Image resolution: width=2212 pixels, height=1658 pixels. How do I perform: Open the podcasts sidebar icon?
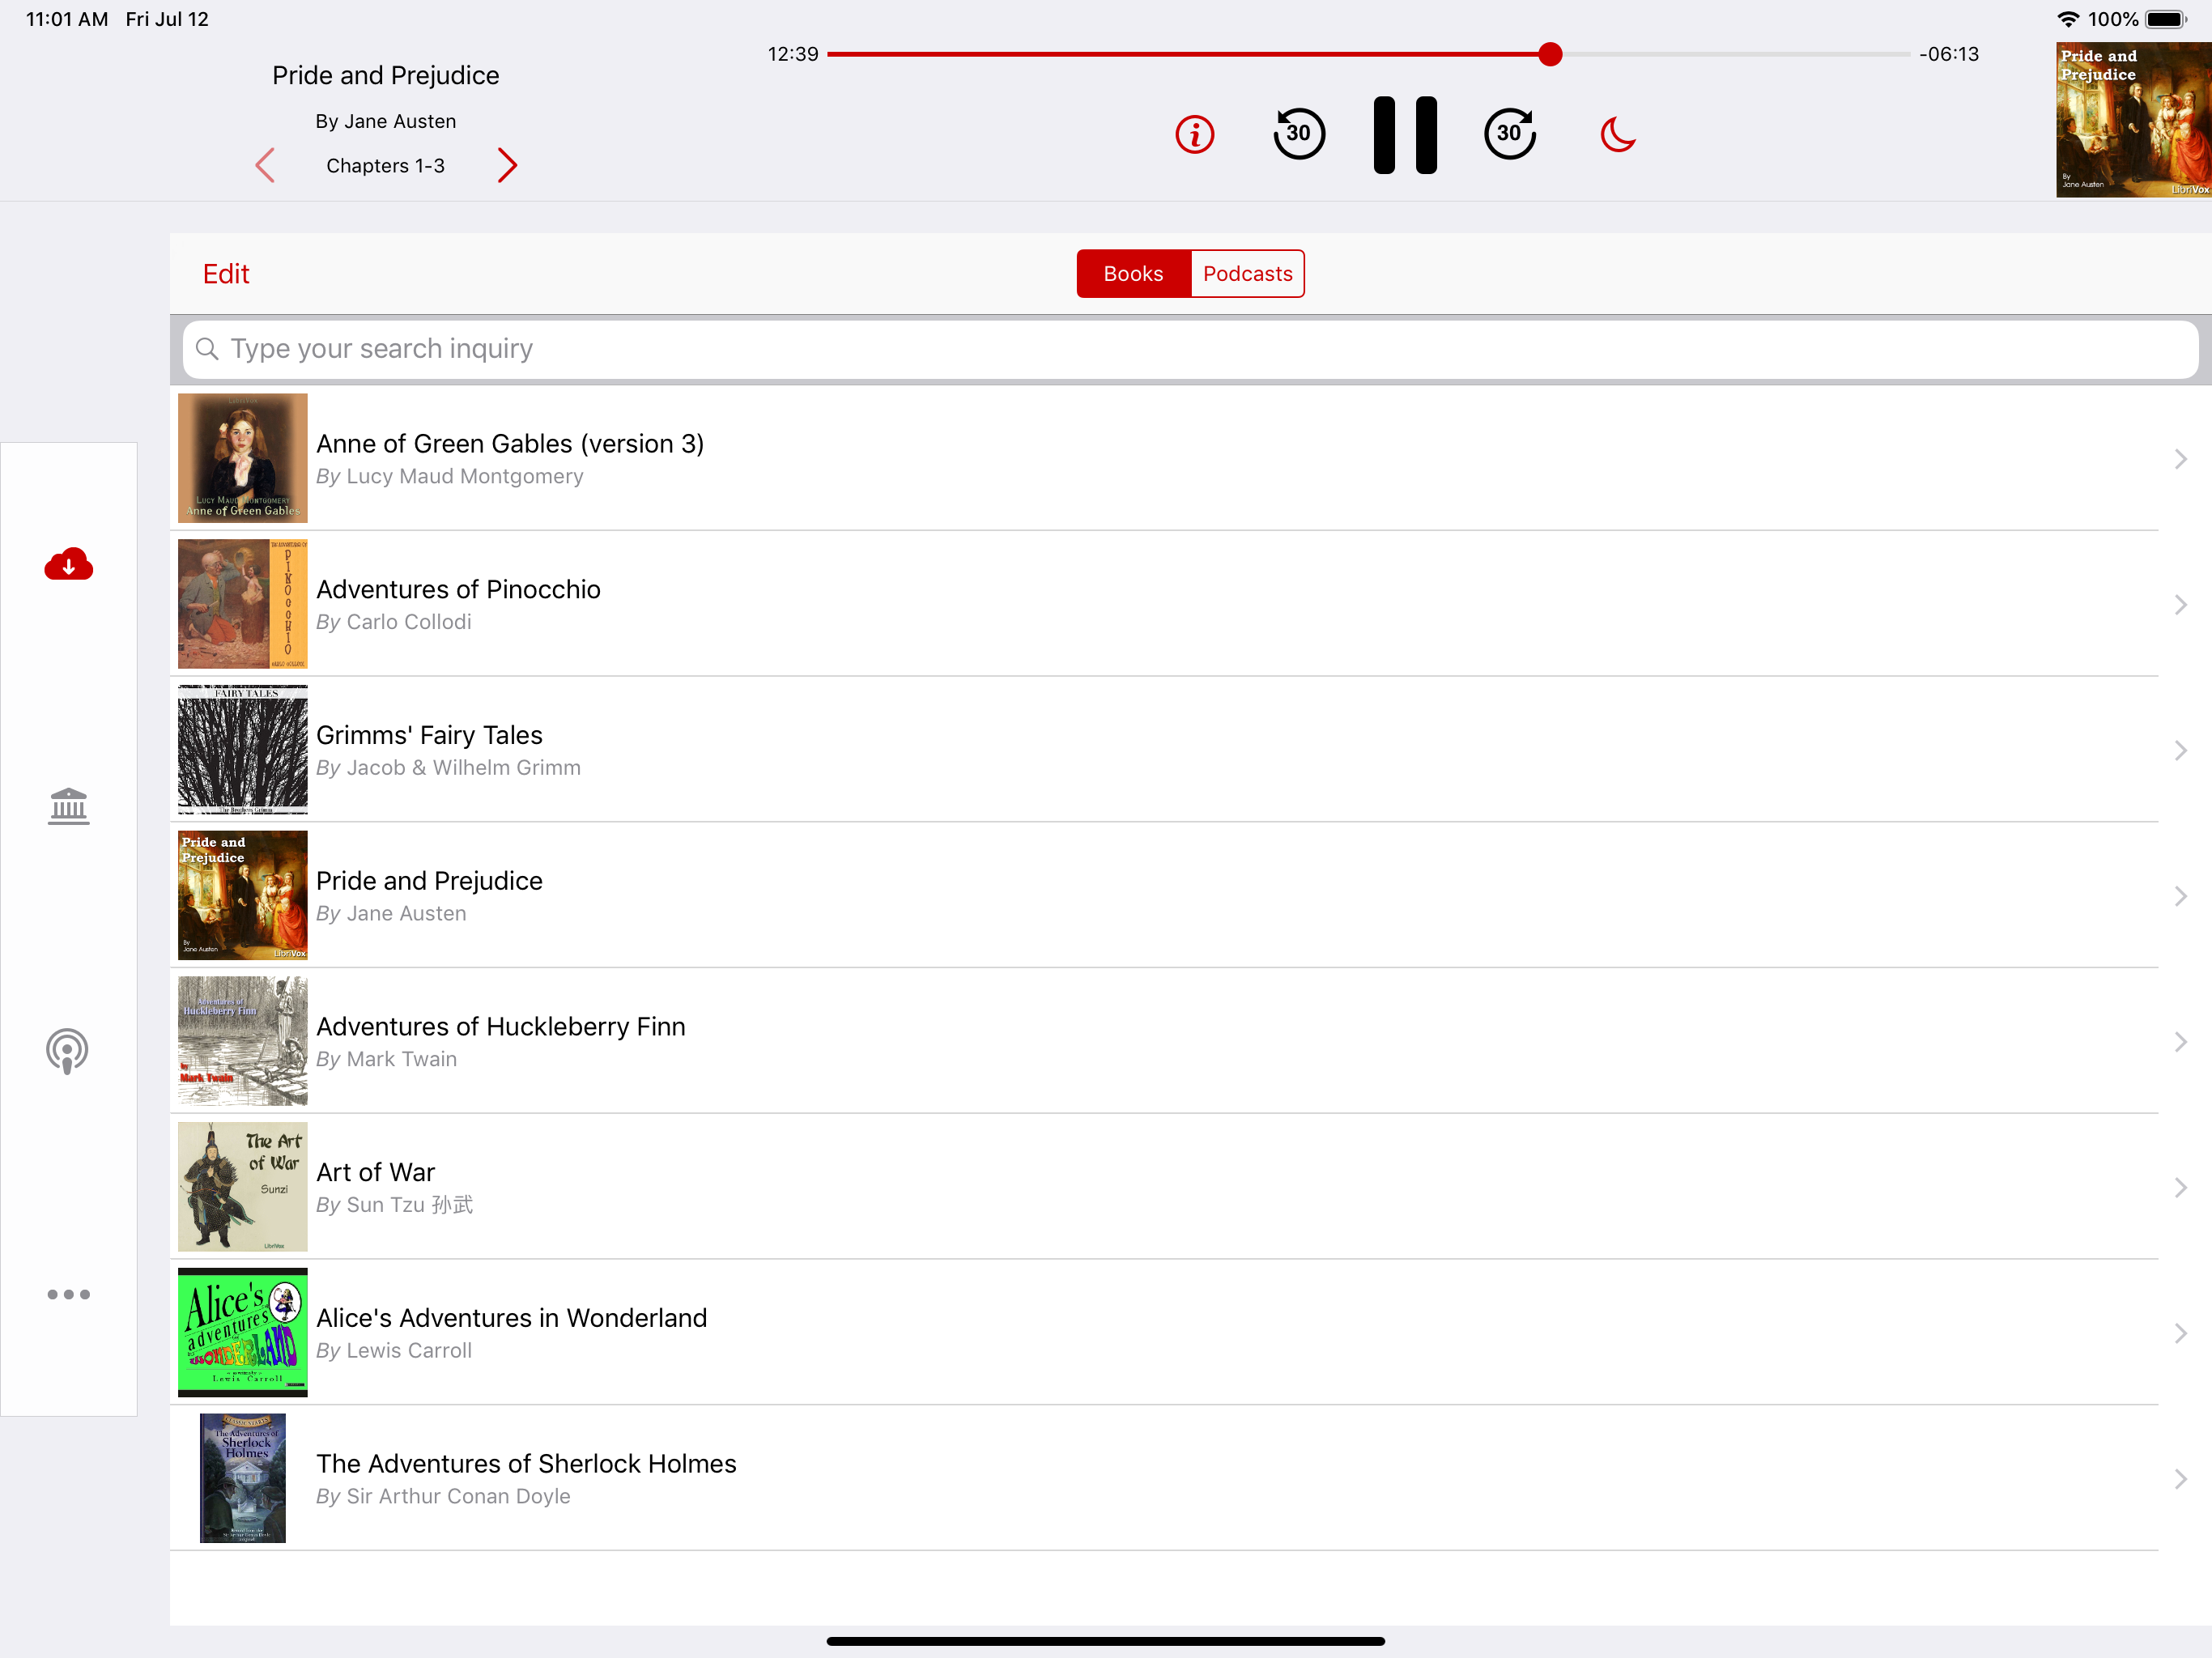(68, 1051)
